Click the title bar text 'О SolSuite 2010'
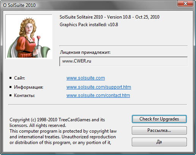196x155 pixels. click(19, 5)
